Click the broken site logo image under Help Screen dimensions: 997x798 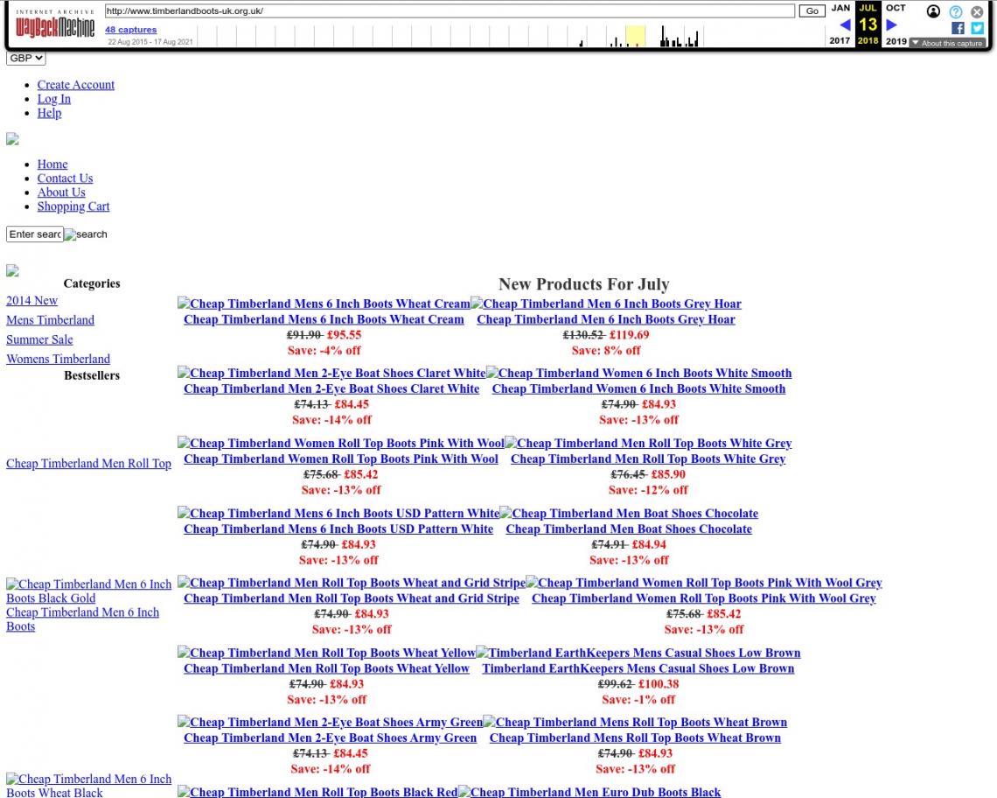13,139
